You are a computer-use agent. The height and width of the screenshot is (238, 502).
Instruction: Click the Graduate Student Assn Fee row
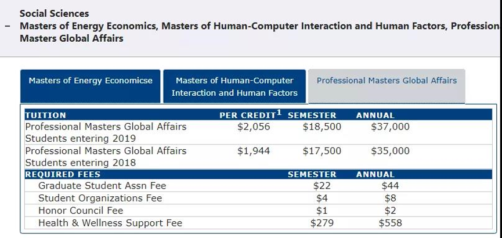[x=258, y=186]
